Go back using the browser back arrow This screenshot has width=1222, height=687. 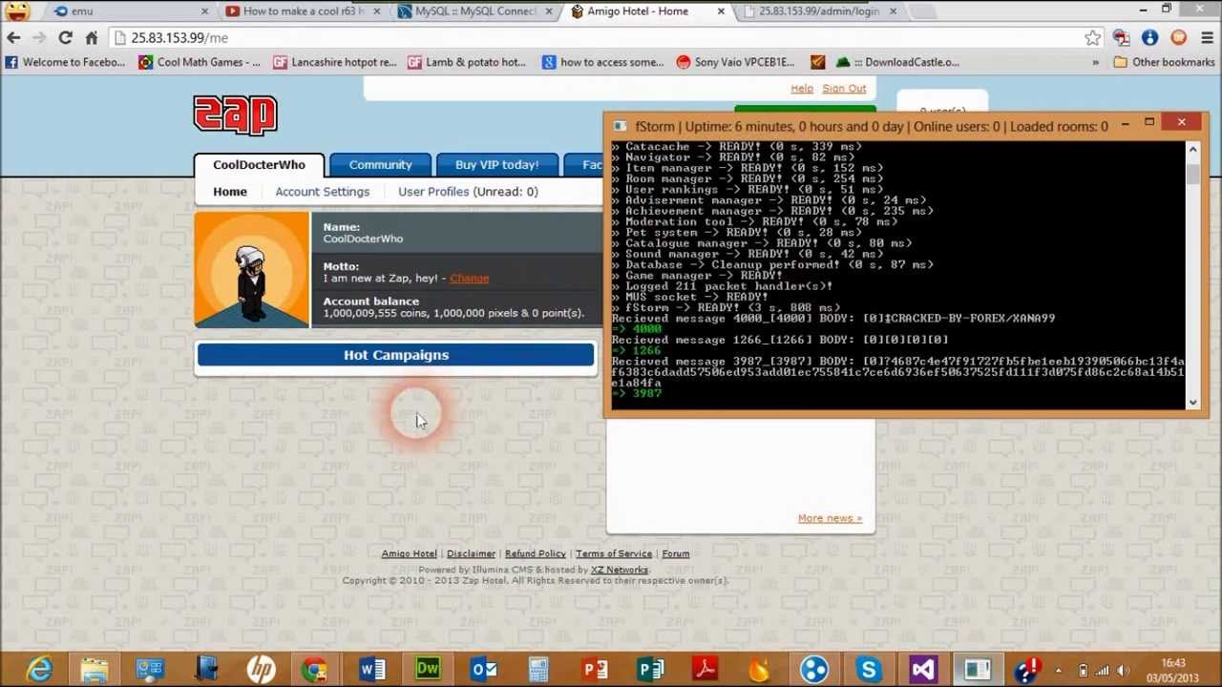(13, 37)
